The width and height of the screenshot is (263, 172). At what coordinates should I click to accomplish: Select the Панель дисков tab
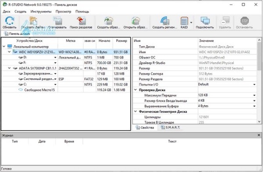17,34
